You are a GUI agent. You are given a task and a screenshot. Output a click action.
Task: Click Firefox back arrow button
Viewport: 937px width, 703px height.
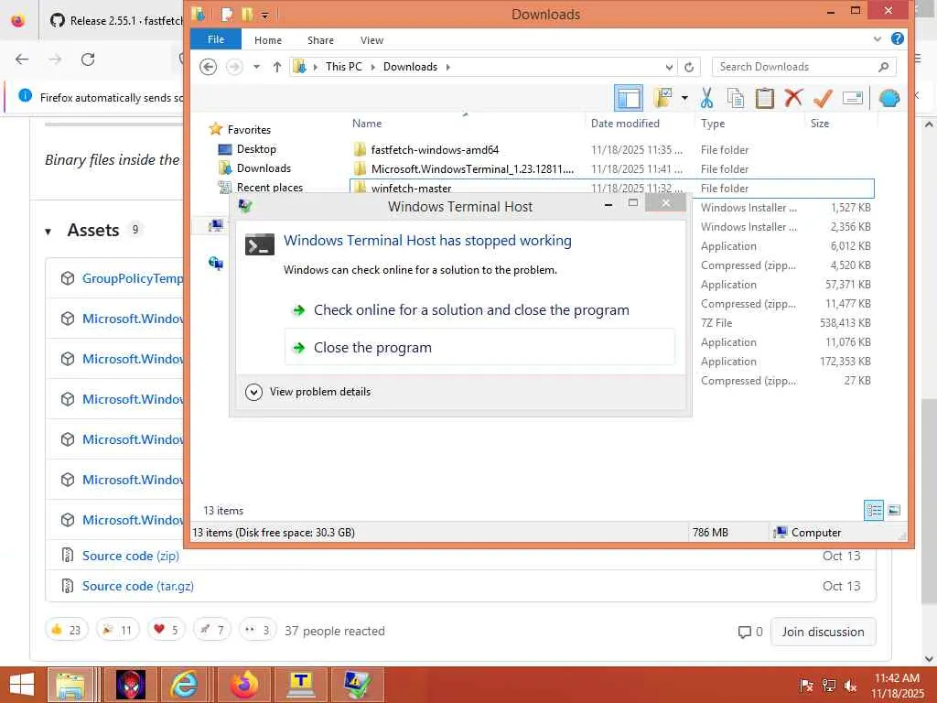[x=22, y=59]
